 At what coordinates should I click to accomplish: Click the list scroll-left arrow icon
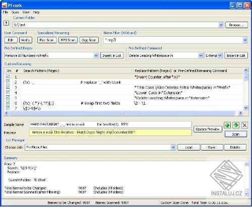point(6,113)
